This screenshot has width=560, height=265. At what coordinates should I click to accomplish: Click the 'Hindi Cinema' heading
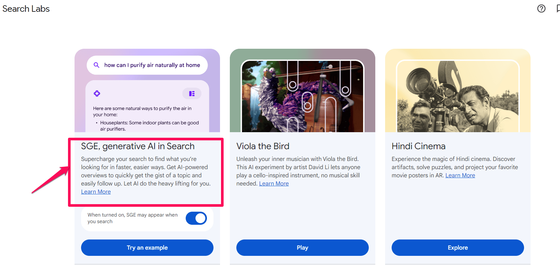click(418, 146)
